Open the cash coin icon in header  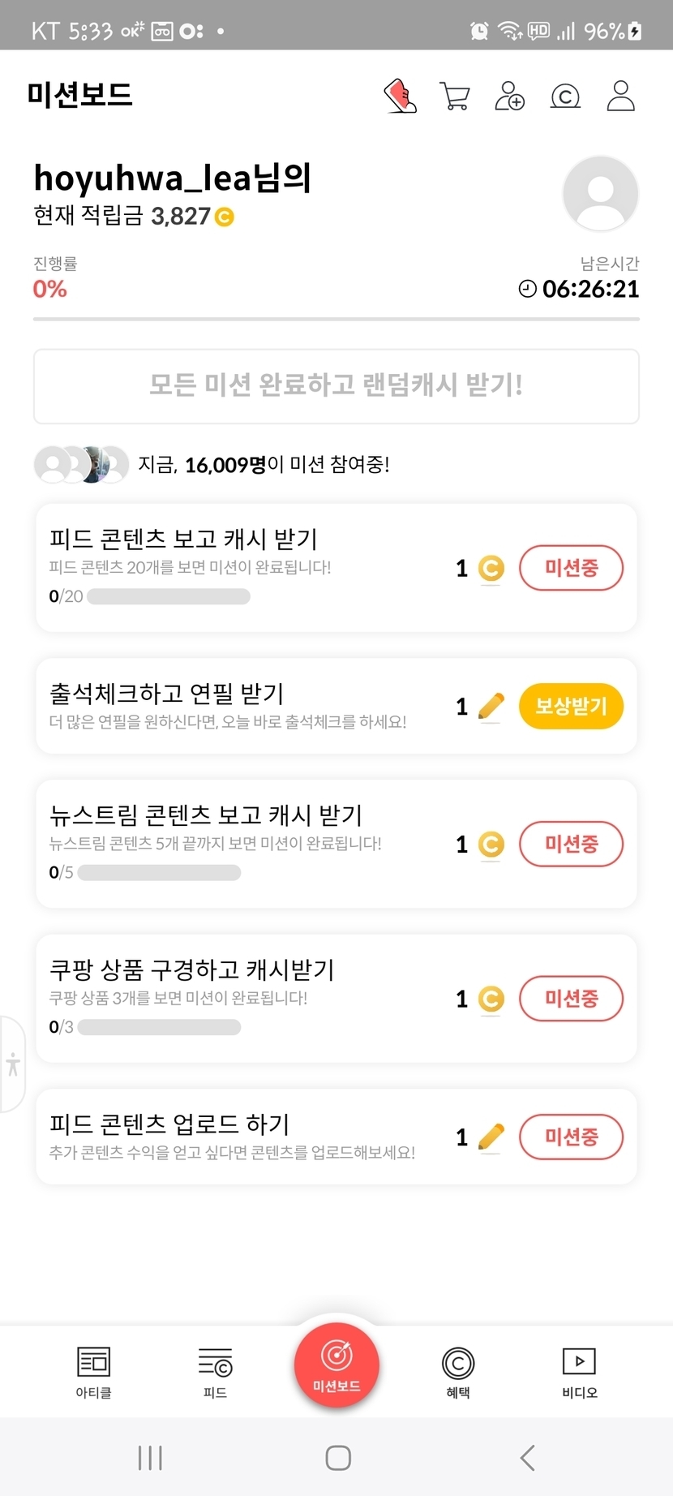tap(565, 97)
